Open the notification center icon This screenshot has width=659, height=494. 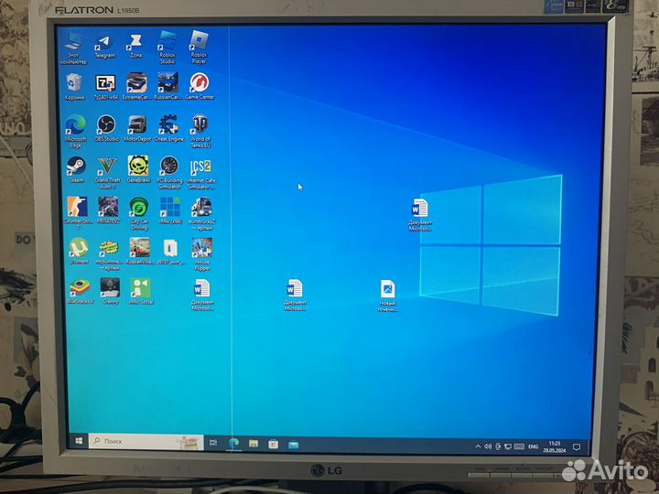click(577, 447)
